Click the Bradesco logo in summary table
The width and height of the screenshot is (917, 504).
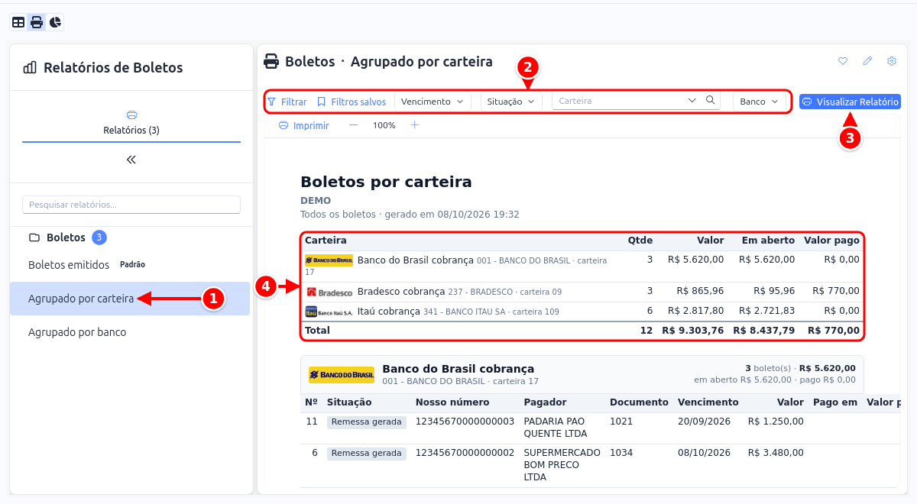point(329,292)
